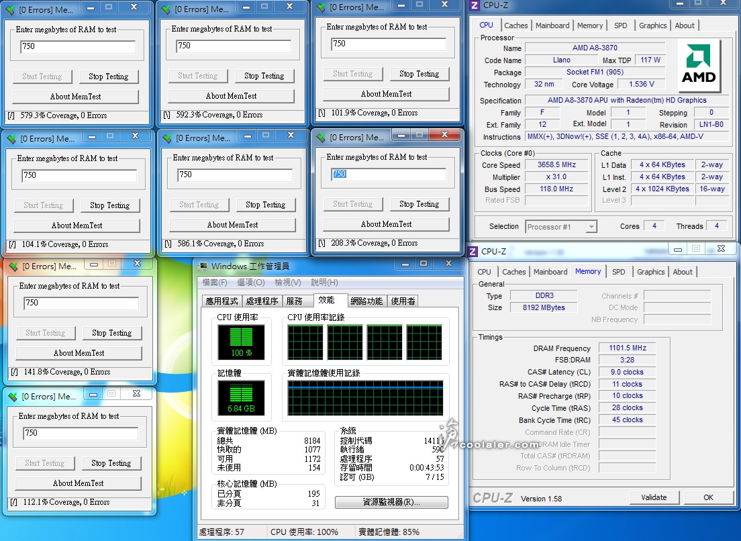Click About MemTest in the 101.9% coverage window
Screen dimensions: 741x541
coord(386,94)
